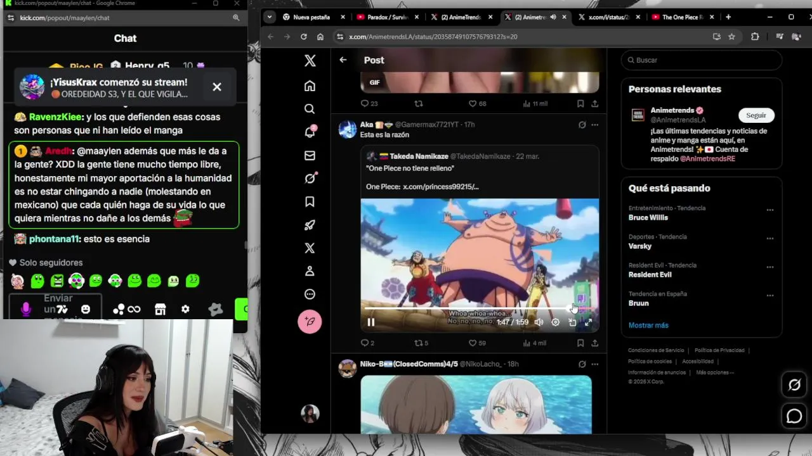Toggle picture-in-picture on the video player
812x456 pixels.
(572, 322)
